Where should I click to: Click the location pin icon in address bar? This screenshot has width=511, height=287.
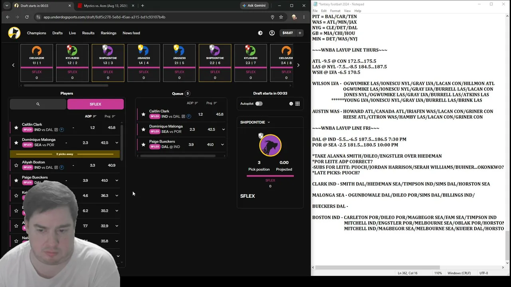click(x=272, y=17)
